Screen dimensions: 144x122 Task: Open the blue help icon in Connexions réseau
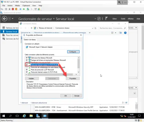pos(125,33)
